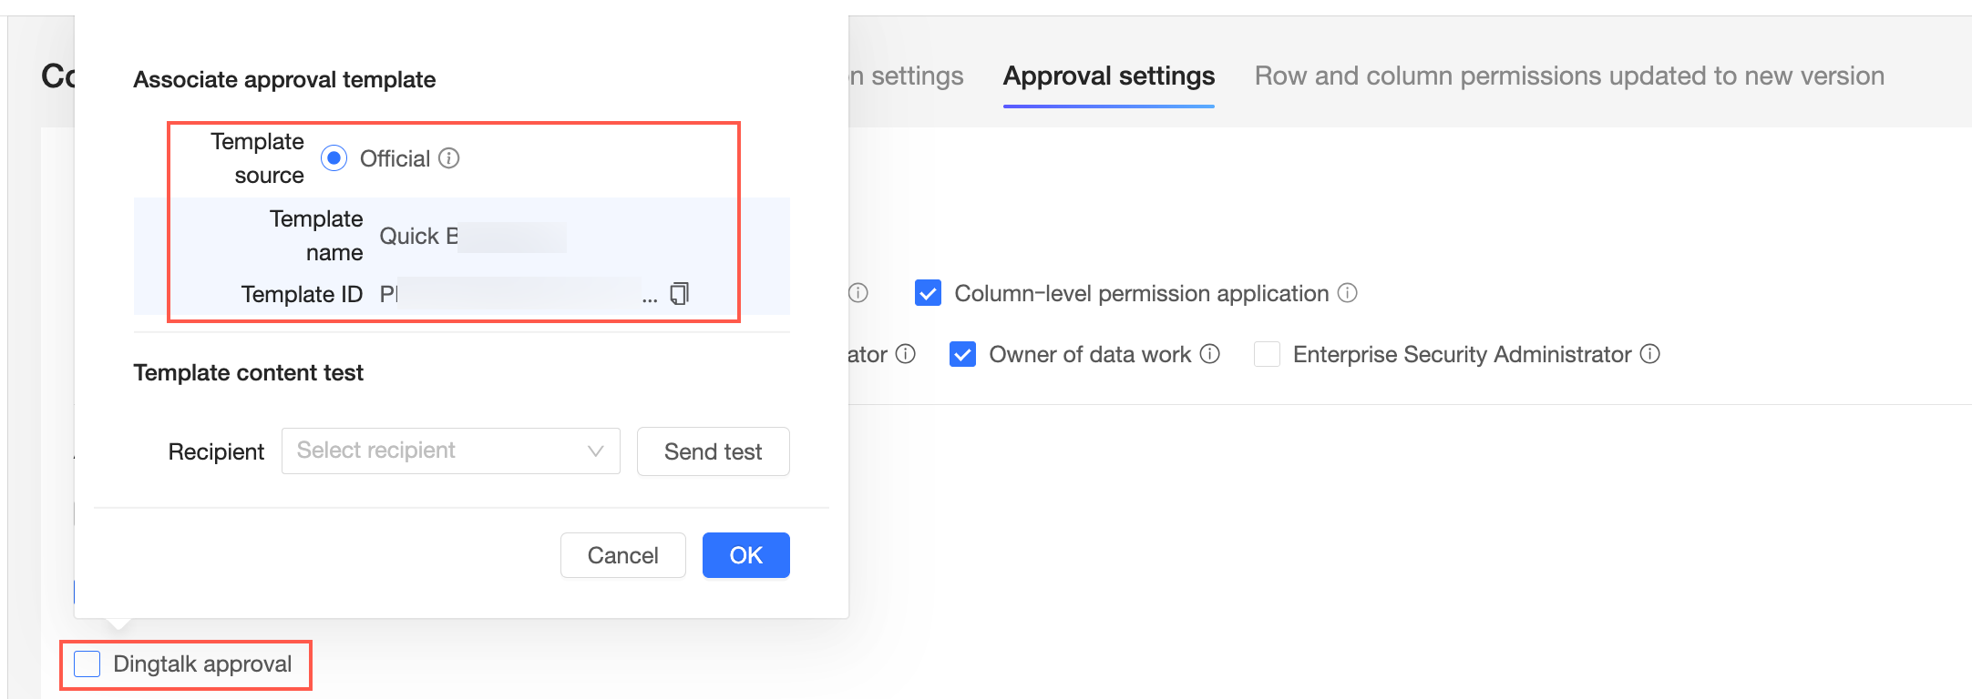Image resolution: width=1972 pixels, height=699 pixels.
Task: Click info icon left of Owner of data work checkbox
Action: tap(906, 354)
